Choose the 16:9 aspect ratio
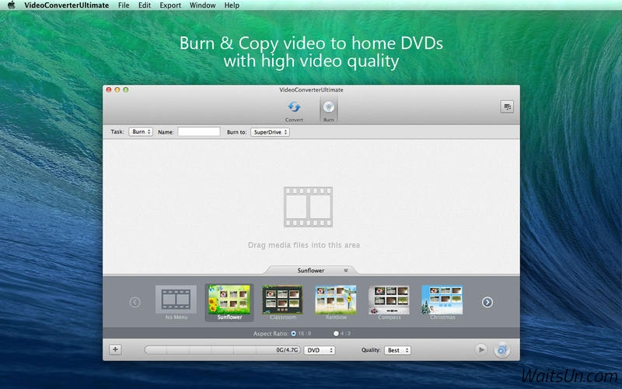Screen dimensions: 622x389 coord(294,334)
